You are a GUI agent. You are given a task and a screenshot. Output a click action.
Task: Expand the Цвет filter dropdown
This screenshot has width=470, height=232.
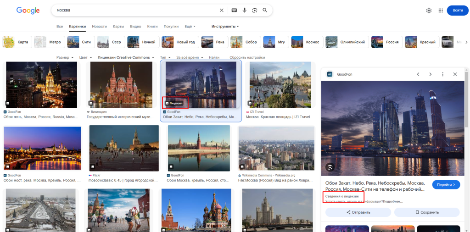click(x=85, y=57)
